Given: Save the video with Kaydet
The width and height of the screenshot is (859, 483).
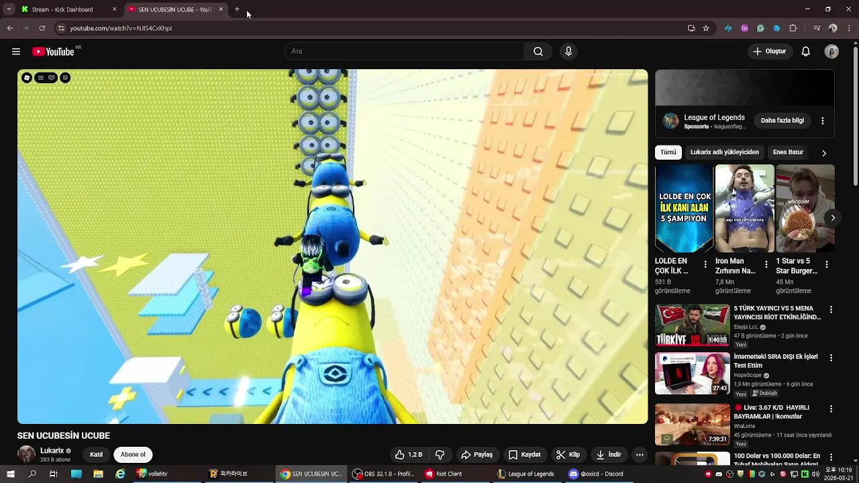Looking at the screenshot, I should (525, 455).
